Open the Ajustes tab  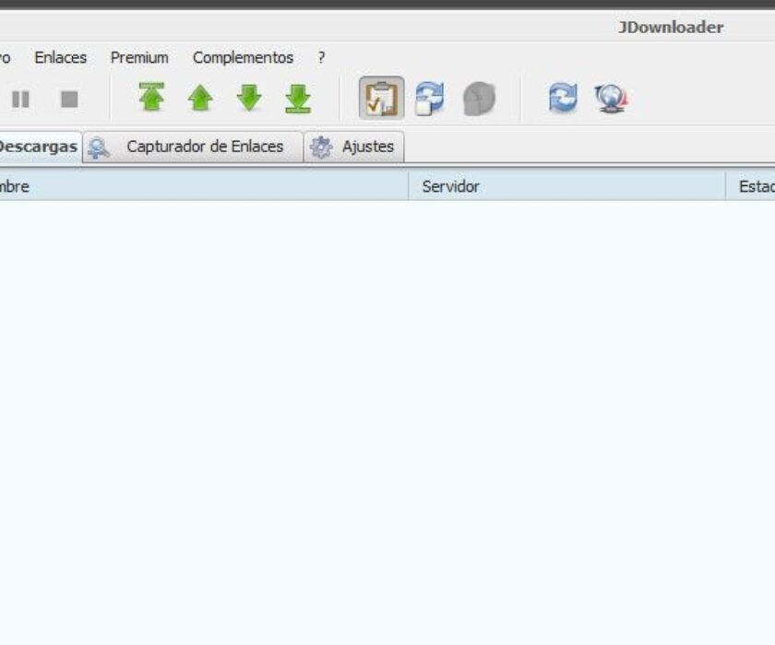[x=354, y=147]
